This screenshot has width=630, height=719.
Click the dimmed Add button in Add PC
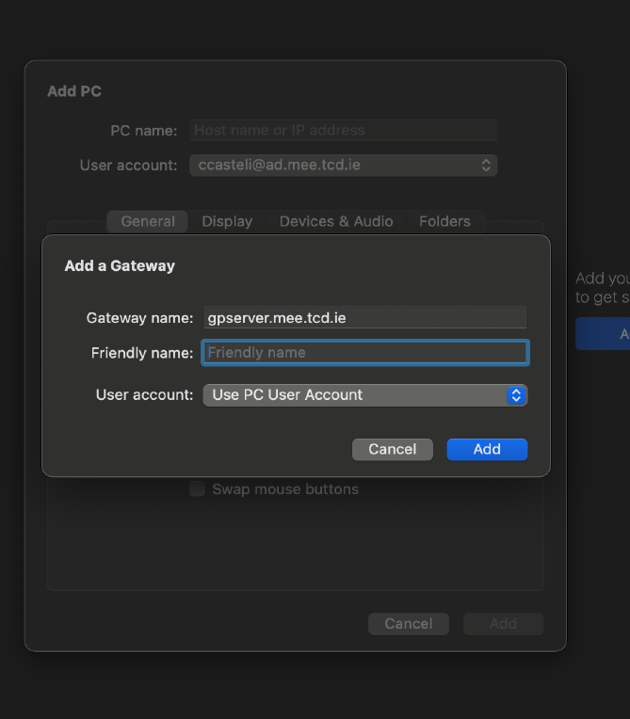coord(503,624)
